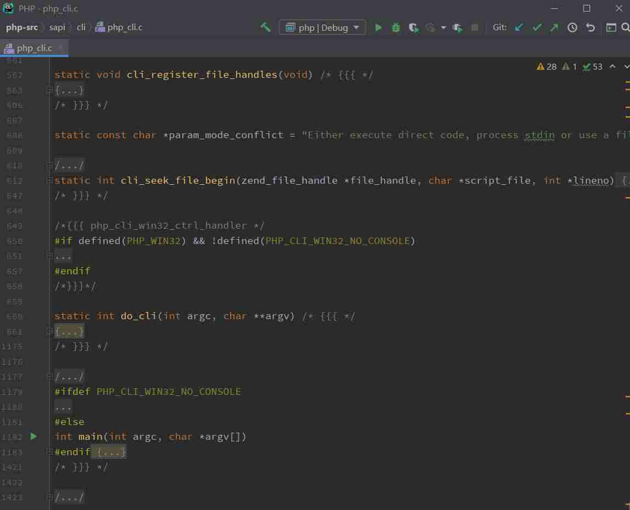Click cli_seek_file_begin function name

click(178, 180)
